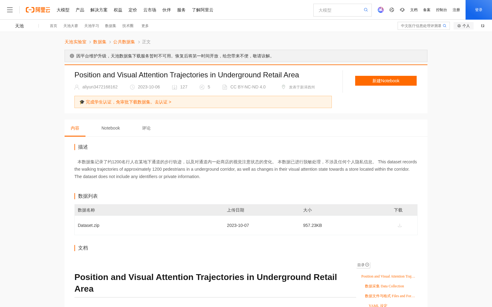492x307 pixels.
Task: Open the 服务 menu item
Action: [181, 10]
